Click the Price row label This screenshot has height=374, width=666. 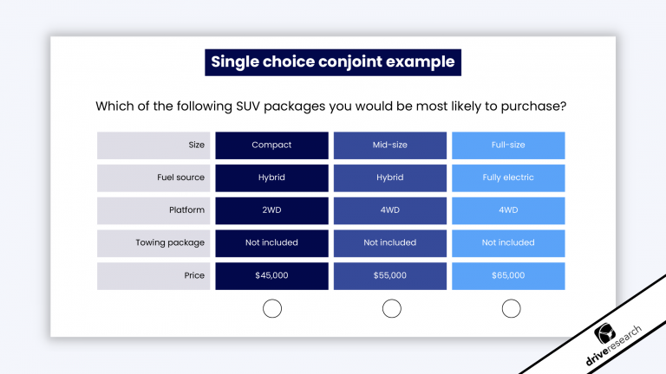[153, 276]
